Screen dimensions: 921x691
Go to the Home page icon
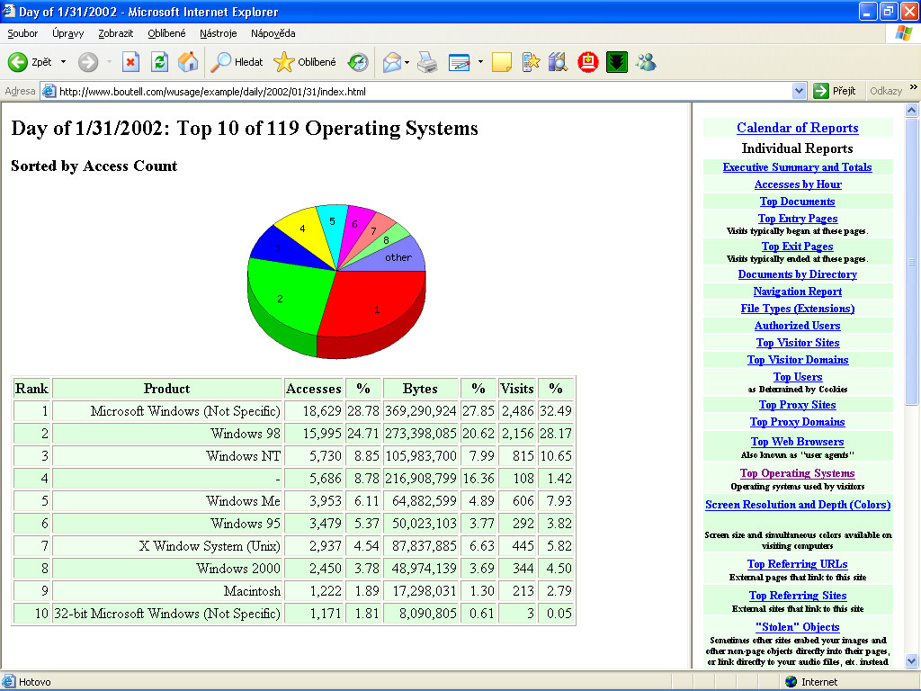[x=188, y=62]
